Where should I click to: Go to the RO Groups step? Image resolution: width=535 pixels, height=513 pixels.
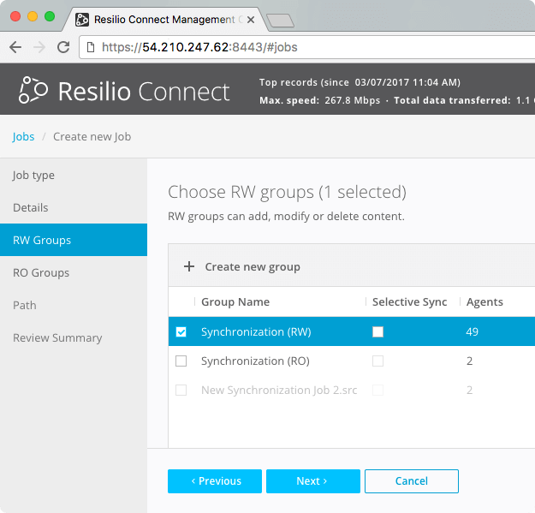(74, 272)
